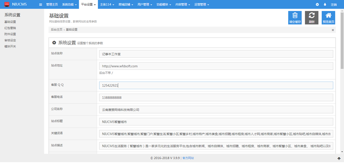Screen dimensions: 344x163
Task: Expand the 平台设置 dropdown menu
Action: click(x=88, y=5)
